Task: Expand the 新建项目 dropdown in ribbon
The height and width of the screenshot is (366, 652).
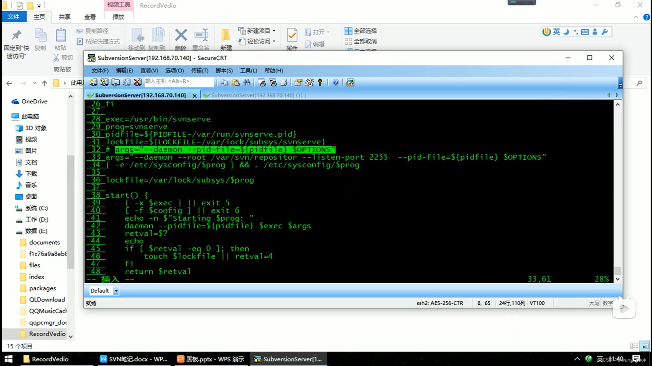Action: pyautogui.click(x=274, y=30)
